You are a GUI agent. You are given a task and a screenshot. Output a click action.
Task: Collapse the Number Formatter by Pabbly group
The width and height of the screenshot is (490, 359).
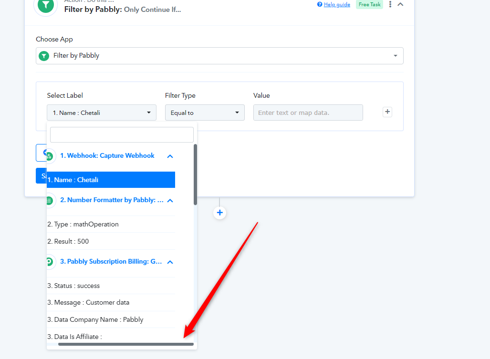170,200
